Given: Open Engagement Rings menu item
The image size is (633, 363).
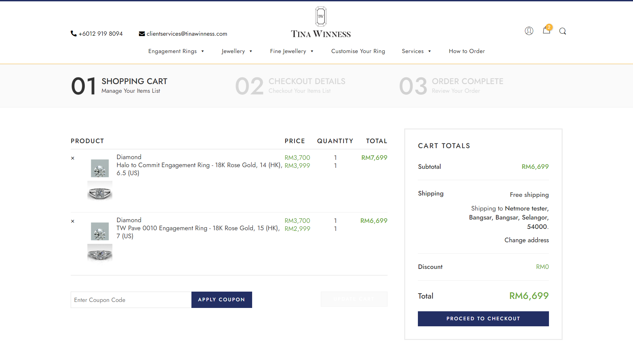Looking at the screenshot, I should pyautogui.click(x=172, y=51).
